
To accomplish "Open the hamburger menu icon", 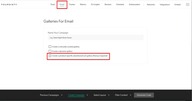I will click(x=188, y=4).
